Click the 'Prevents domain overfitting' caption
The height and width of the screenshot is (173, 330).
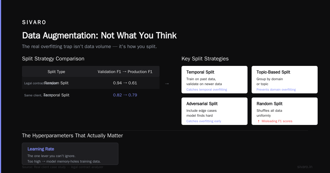pyautogui.click(x=276, y=90)
